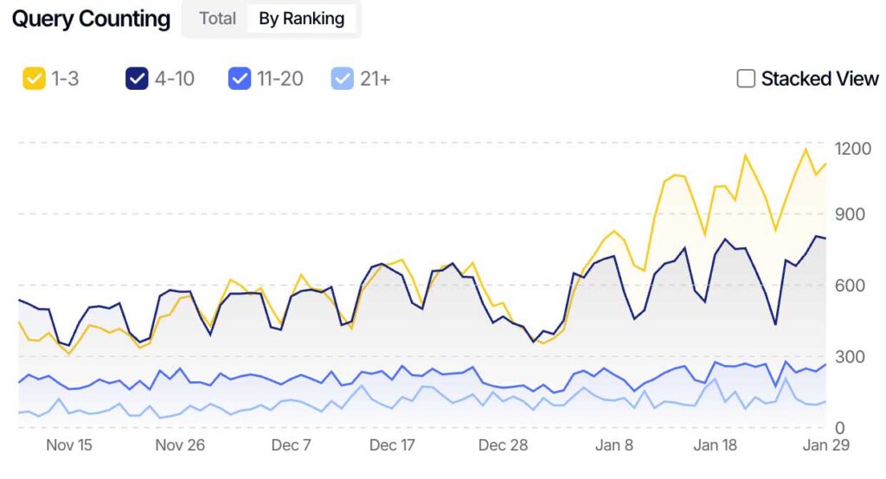Select the By Ranking tab

(x=301, y=18)
